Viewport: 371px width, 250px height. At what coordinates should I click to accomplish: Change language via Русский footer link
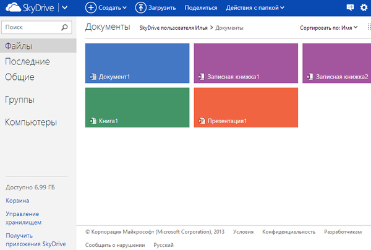click(163, 245)
